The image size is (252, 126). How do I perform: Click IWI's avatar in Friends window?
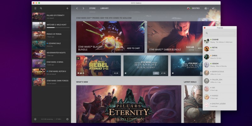207,89
